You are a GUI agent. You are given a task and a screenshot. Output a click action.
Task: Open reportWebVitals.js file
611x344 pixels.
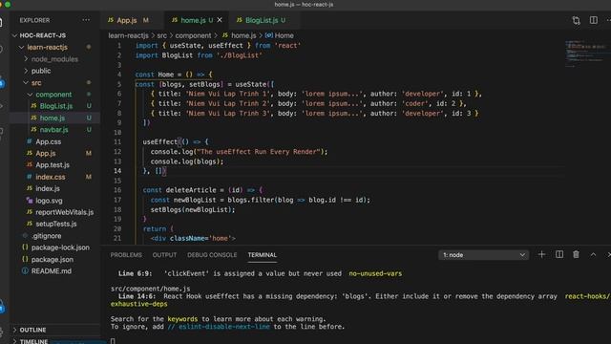64,212
